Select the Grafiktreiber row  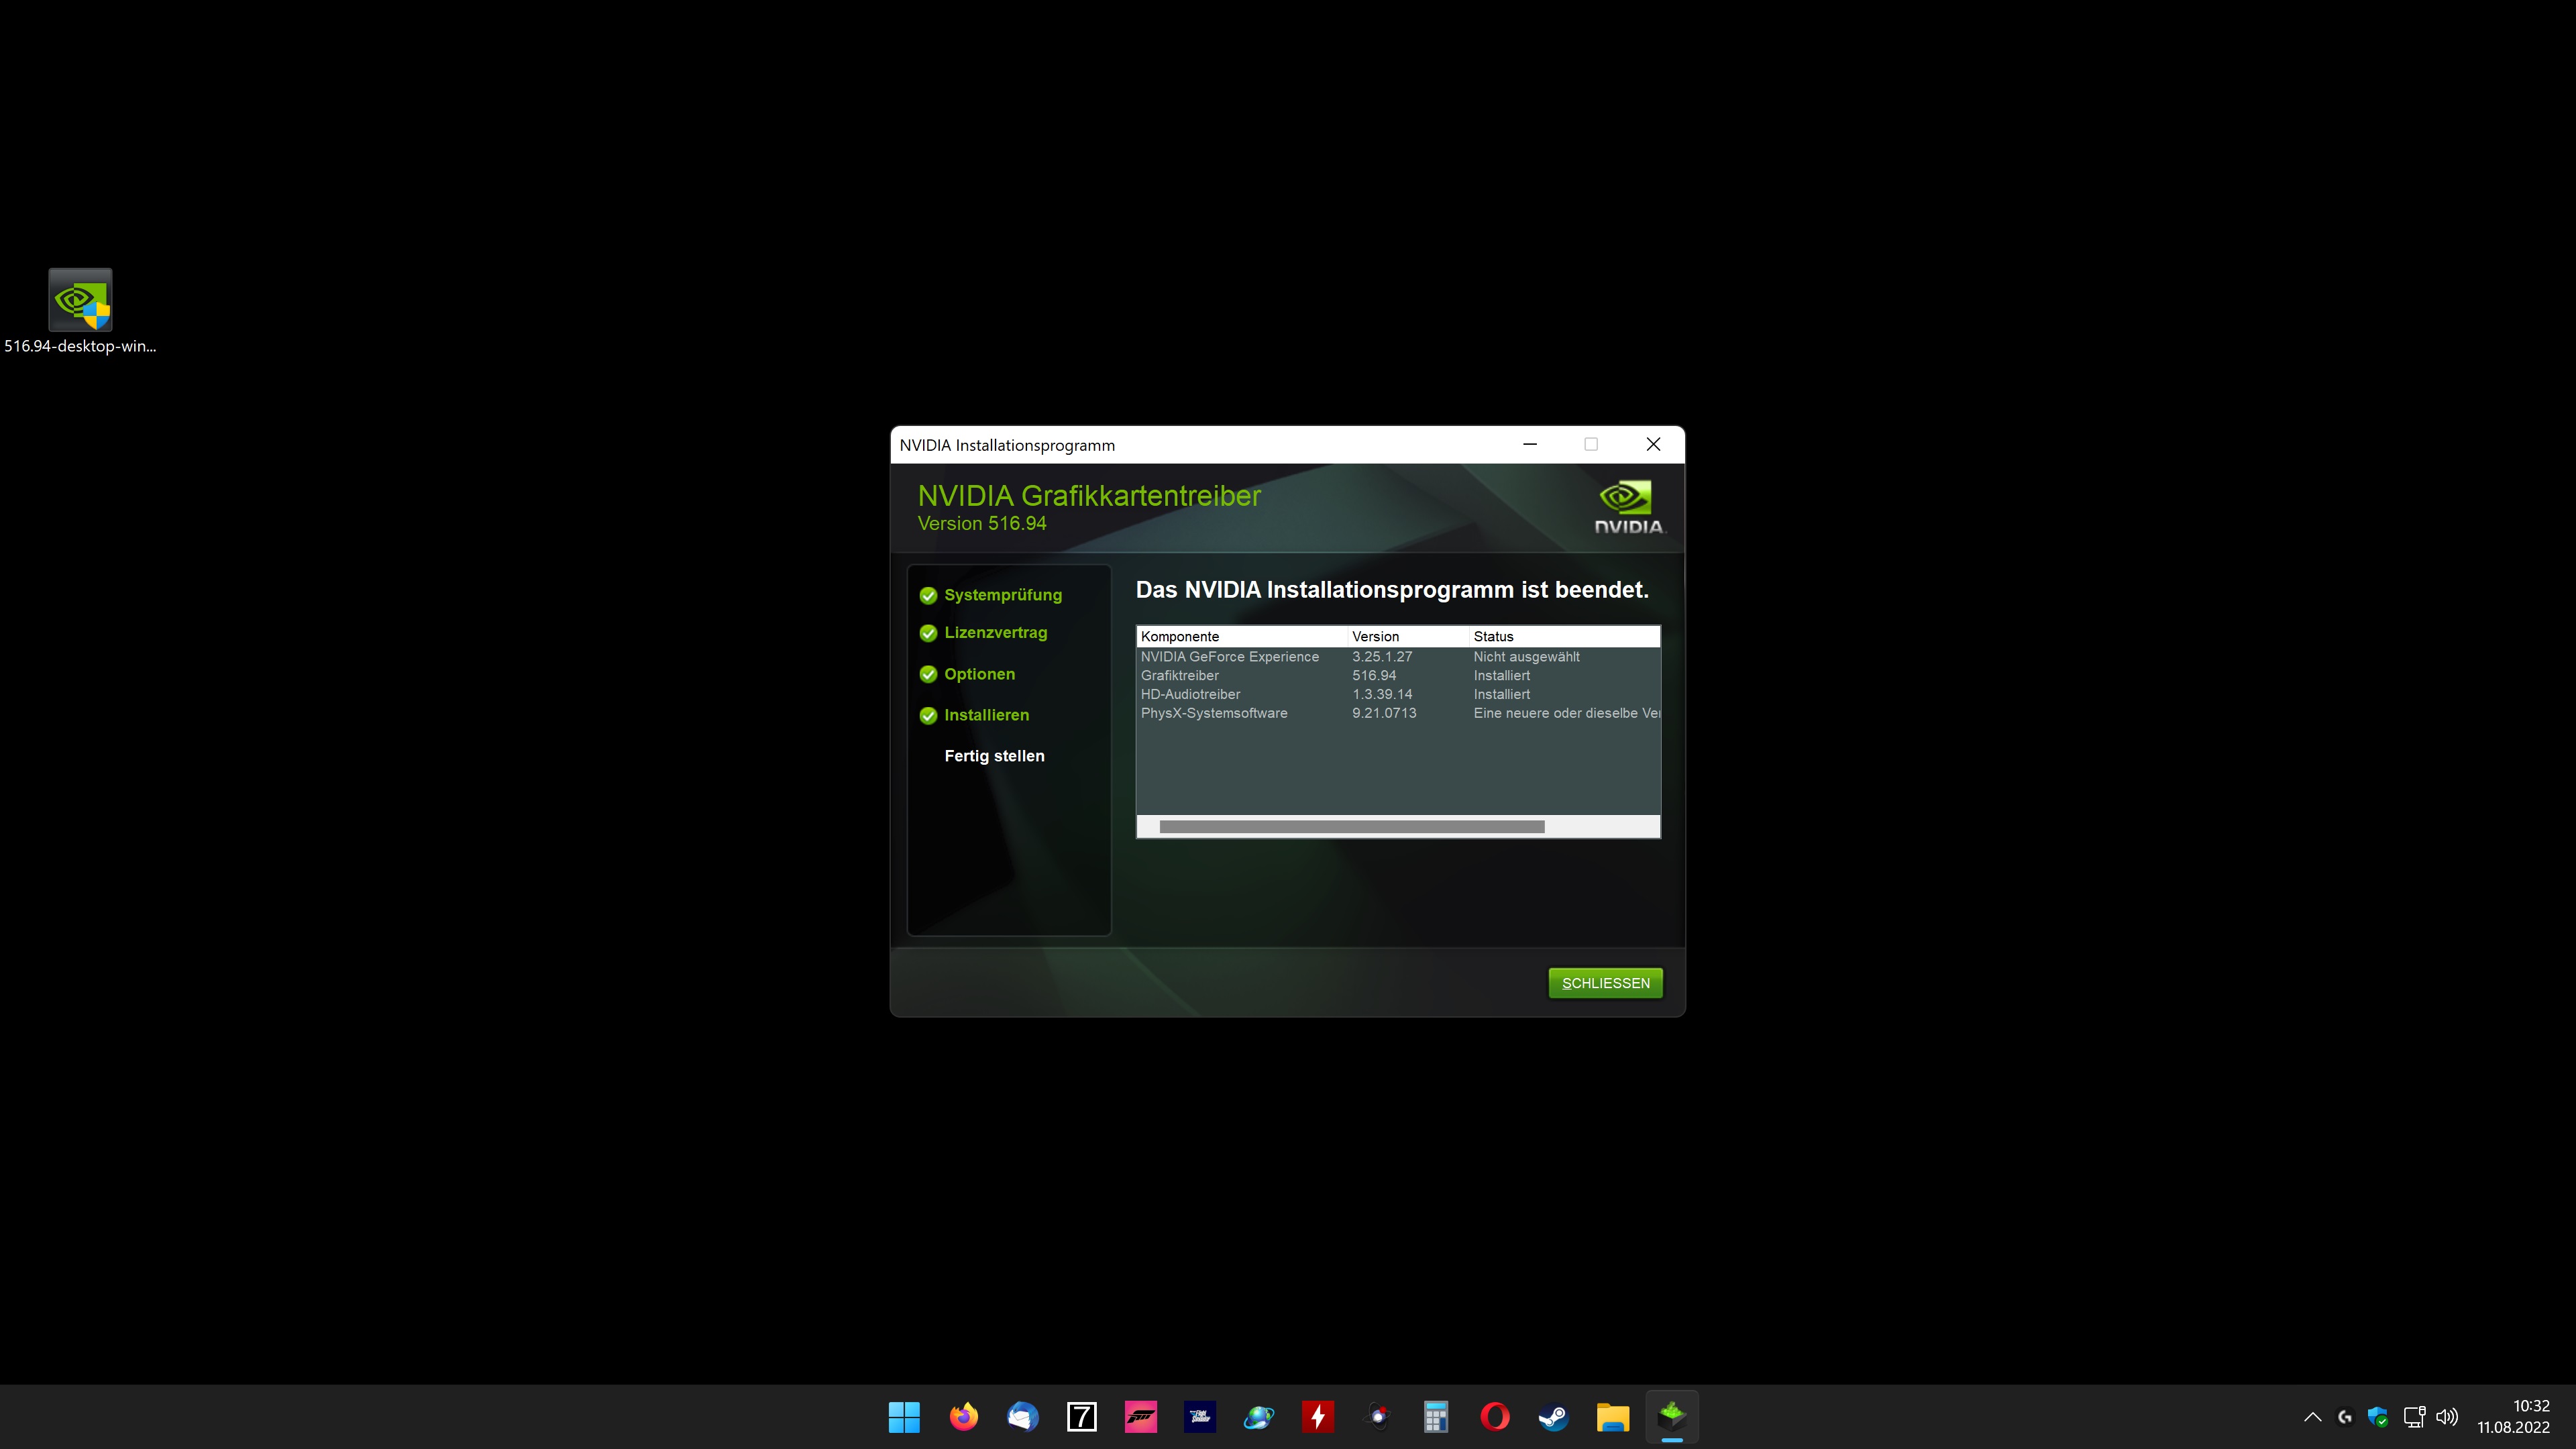coord(1398,676)
